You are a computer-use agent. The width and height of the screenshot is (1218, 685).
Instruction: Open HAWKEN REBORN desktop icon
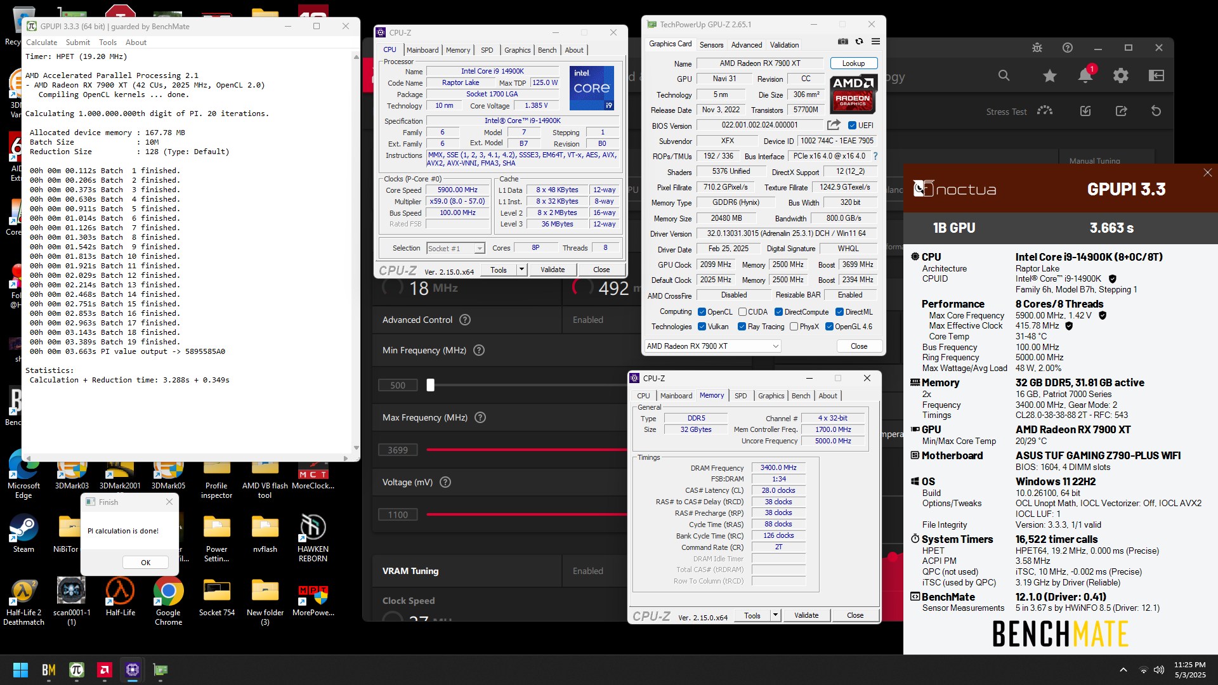tap(313, 538)
